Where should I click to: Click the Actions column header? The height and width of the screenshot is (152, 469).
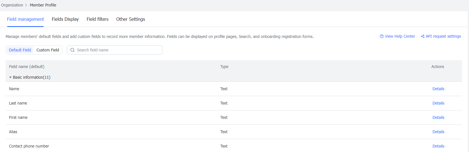pyautogui.click(x=438, y=67)
